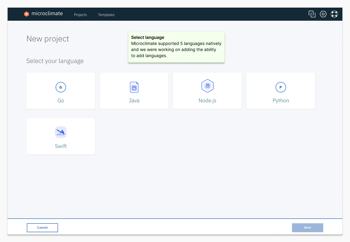
Task: Click the "Swift" language label text
Action: (61, 146)
